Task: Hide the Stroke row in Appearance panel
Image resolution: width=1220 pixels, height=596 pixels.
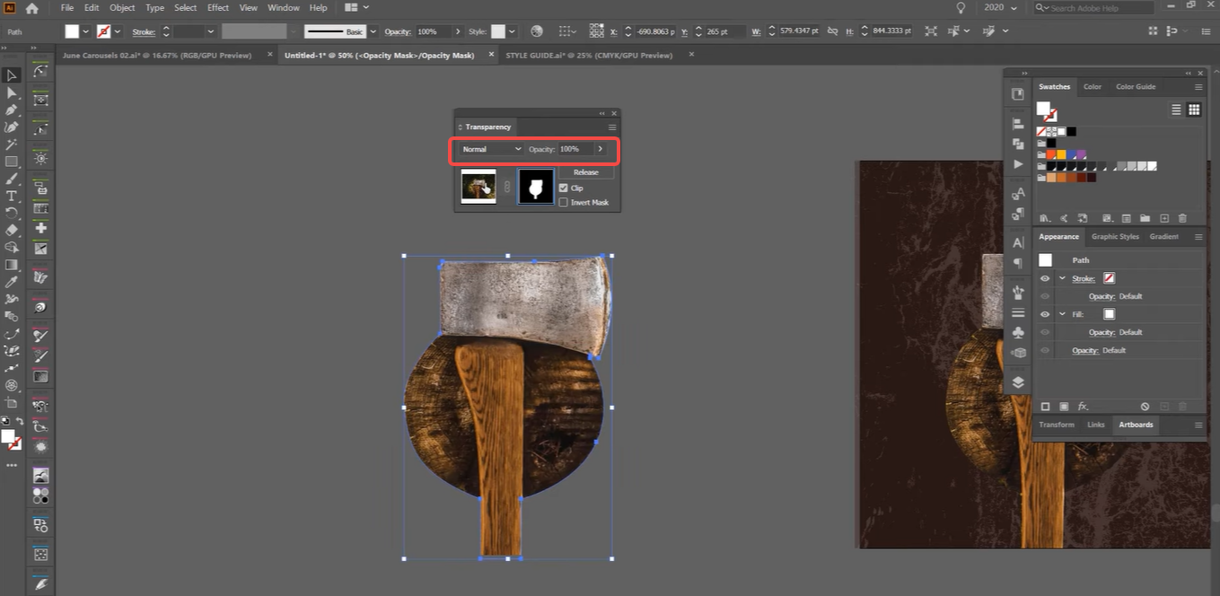Action: [x=1045, y=278]
